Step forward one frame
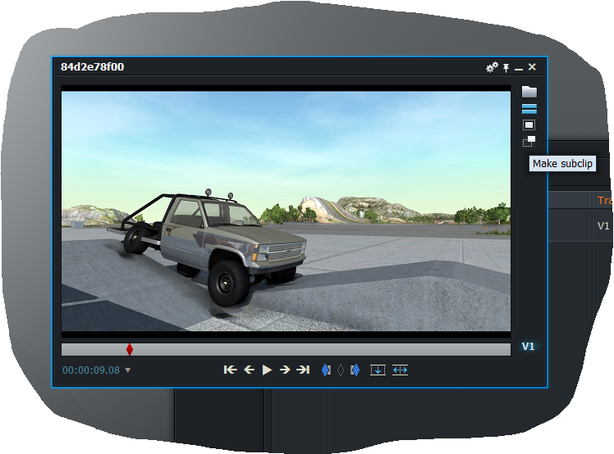 coord(285,370)
